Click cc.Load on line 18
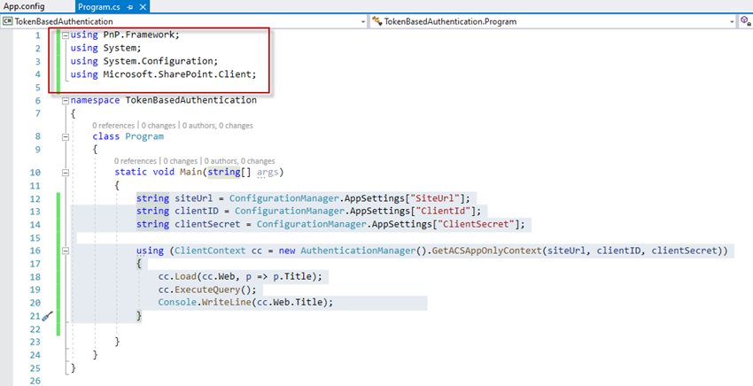The image size is (753, 386). click(x=180, y=277)
